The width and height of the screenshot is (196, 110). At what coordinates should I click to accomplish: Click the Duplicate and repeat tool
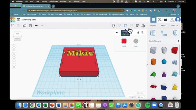click(24, 26)
